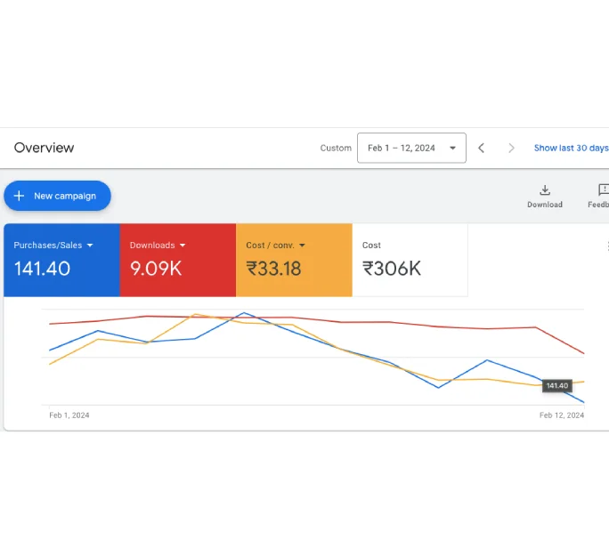Go to previous date range arrow
Image resolution: width=609 pixels, height=556 pixels.
click(481, 148)
